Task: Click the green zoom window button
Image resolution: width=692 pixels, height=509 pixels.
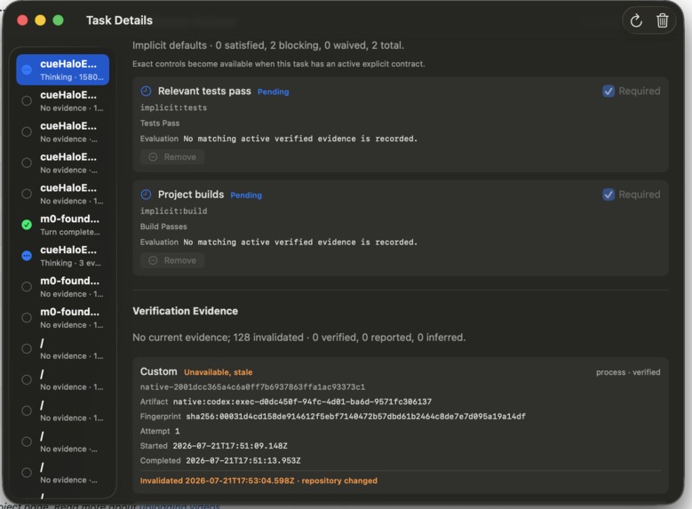Action: click(58, 20)
